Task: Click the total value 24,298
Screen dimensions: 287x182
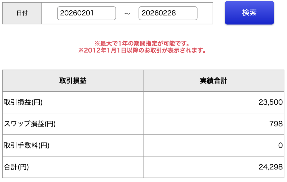Action: coord(270,167)
